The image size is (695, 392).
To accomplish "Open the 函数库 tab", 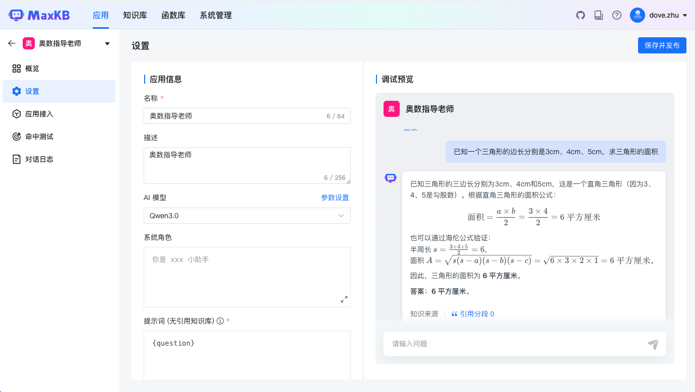I will pos(173,15).
